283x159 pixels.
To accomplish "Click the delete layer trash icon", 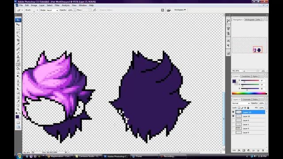I will [263, 150].
